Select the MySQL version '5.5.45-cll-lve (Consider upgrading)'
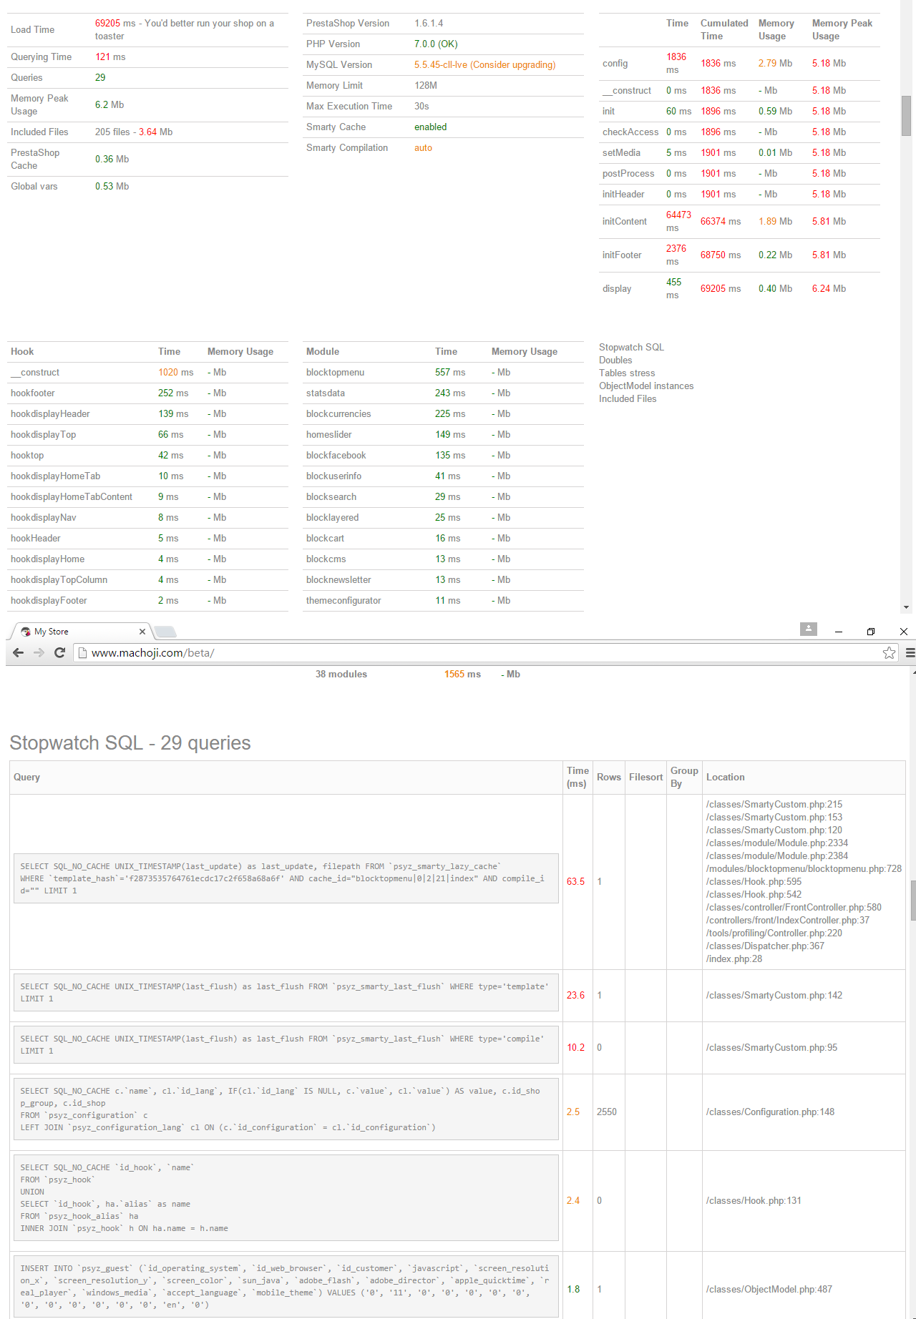The image size is (916, 1319). pyautogui.click(x=484, y=65)
